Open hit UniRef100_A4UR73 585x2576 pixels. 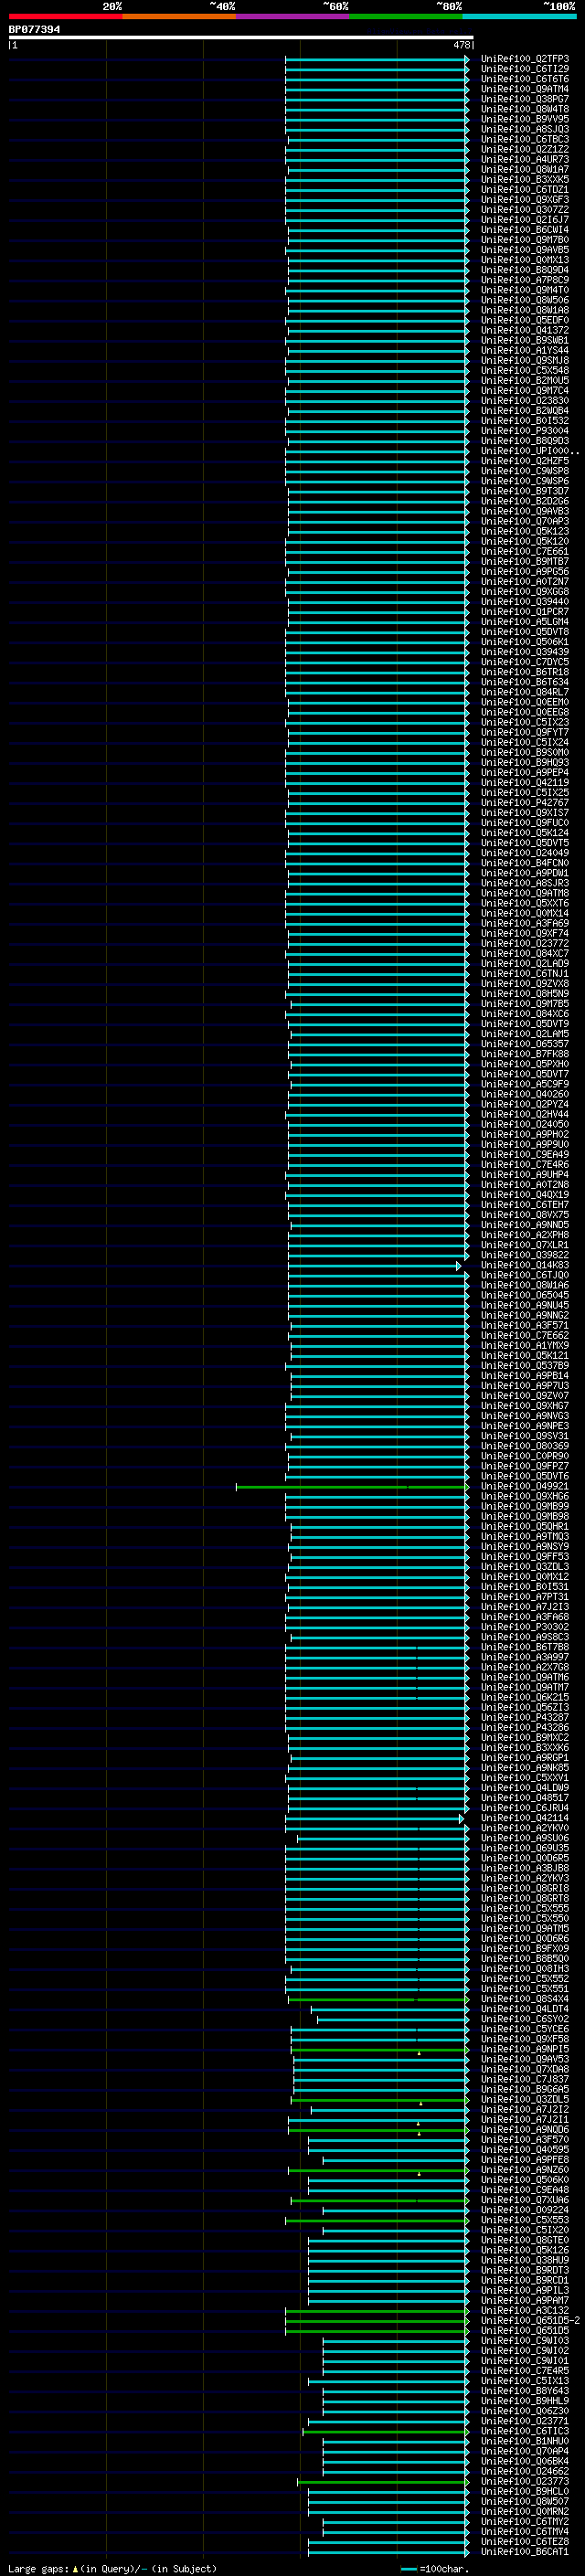525,159
